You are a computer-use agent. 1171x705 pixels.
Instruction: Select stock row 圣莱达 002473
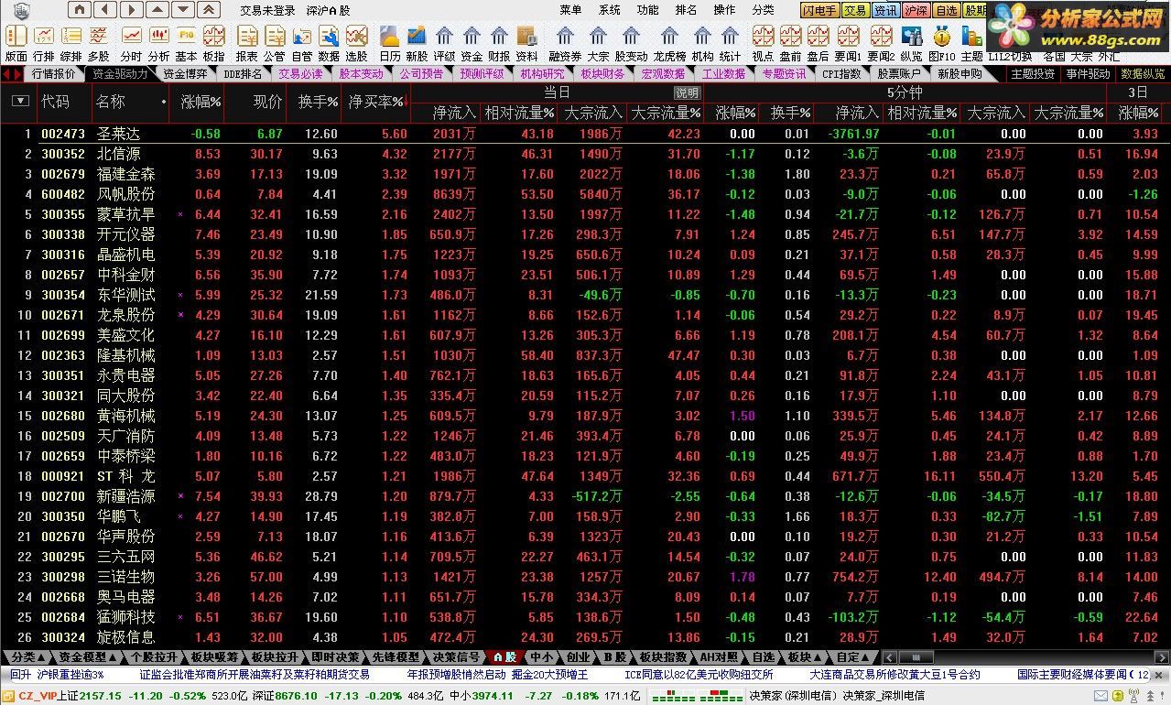click(x=585, y=134)
